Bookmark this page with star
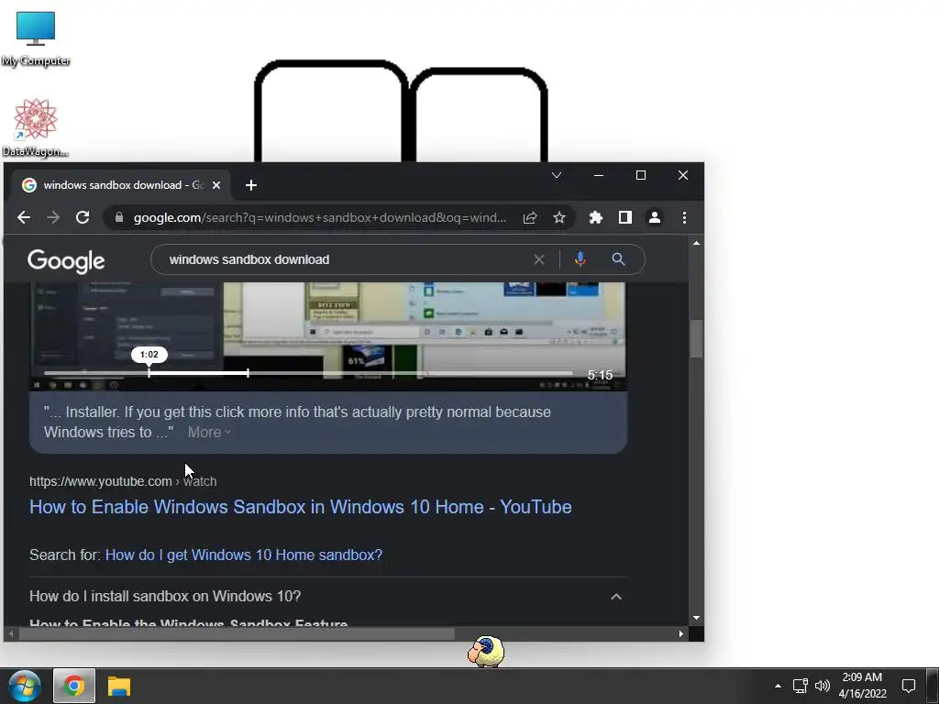 (x=558, y=217)
